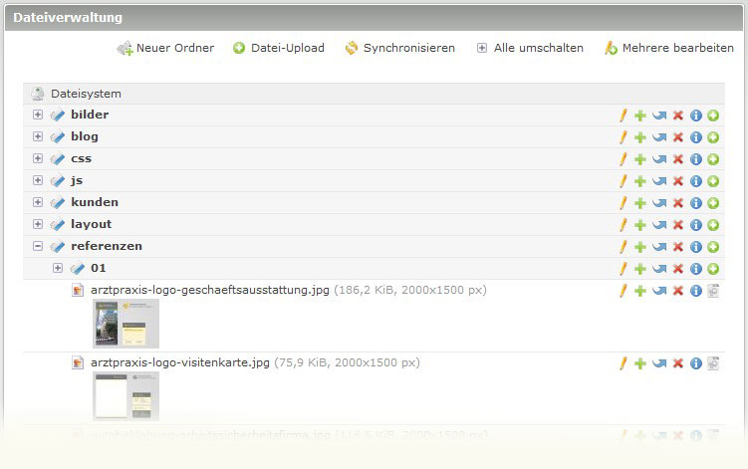The image size is (748, 469).
Task: Expand the layout folder
Action: (x=38, y=224)
